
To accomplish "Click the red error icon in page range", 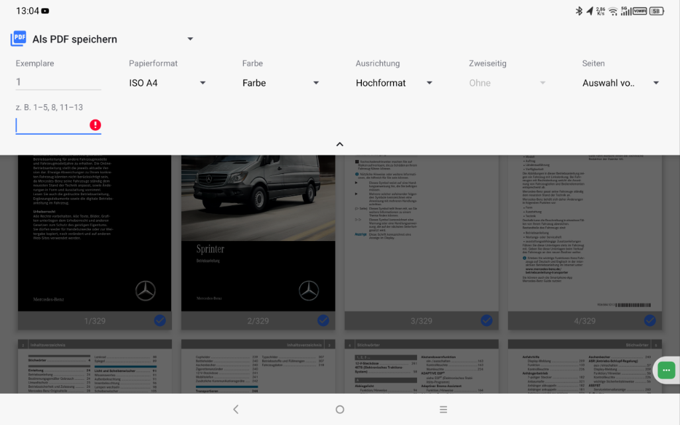I will (x=96, y=125).
